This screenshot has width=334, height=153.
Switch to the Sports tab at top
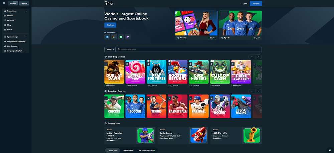point(24,3)
